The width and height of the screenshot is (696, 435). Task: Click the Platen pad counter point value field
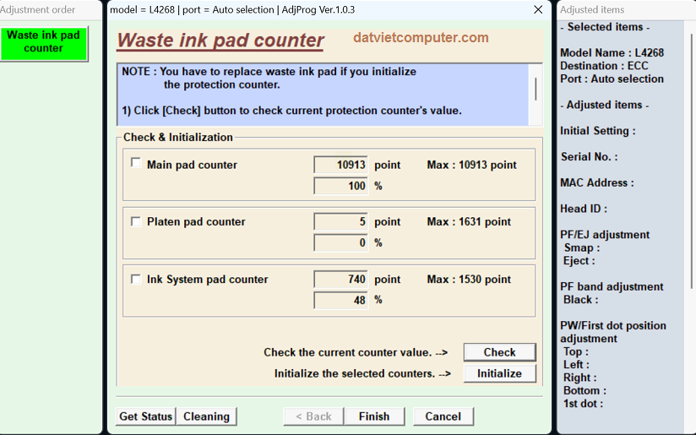341,222
